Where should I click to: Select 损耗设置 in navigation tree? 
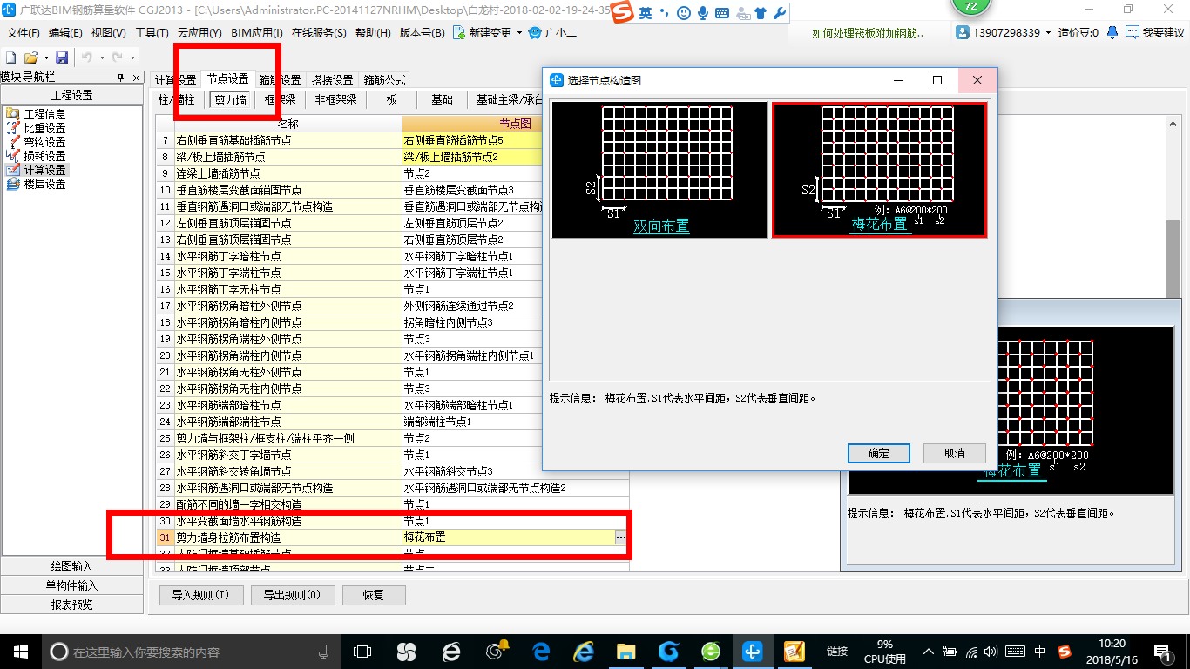[x=44, y=156]
